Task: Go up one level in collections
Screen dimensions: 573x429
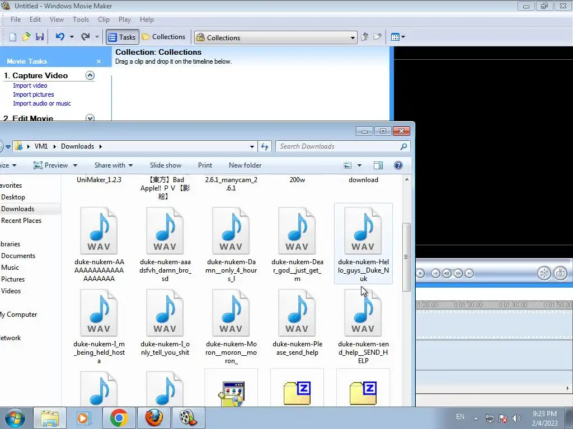Action: point(364,37)
